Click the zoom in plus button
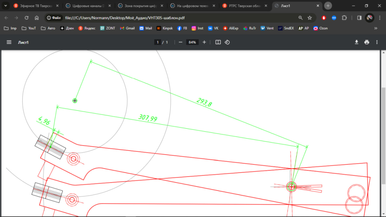This screenshot has height=217, width=386. click(x=204, y=42)
